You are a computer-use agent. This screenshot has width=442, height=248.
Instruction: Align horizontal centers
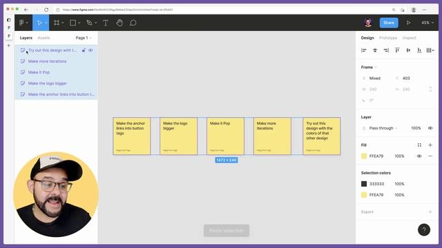375,50
